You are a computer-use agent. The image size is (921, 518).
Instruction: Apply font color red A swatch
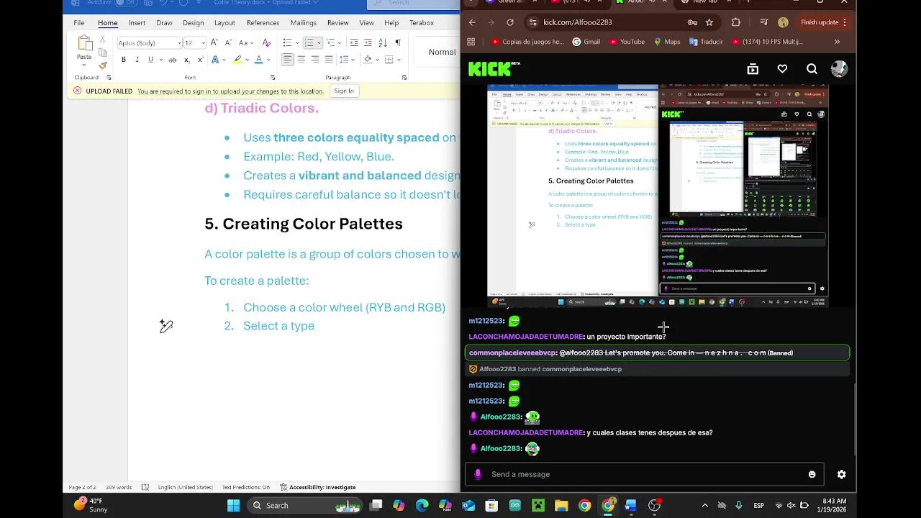[259, 60]
